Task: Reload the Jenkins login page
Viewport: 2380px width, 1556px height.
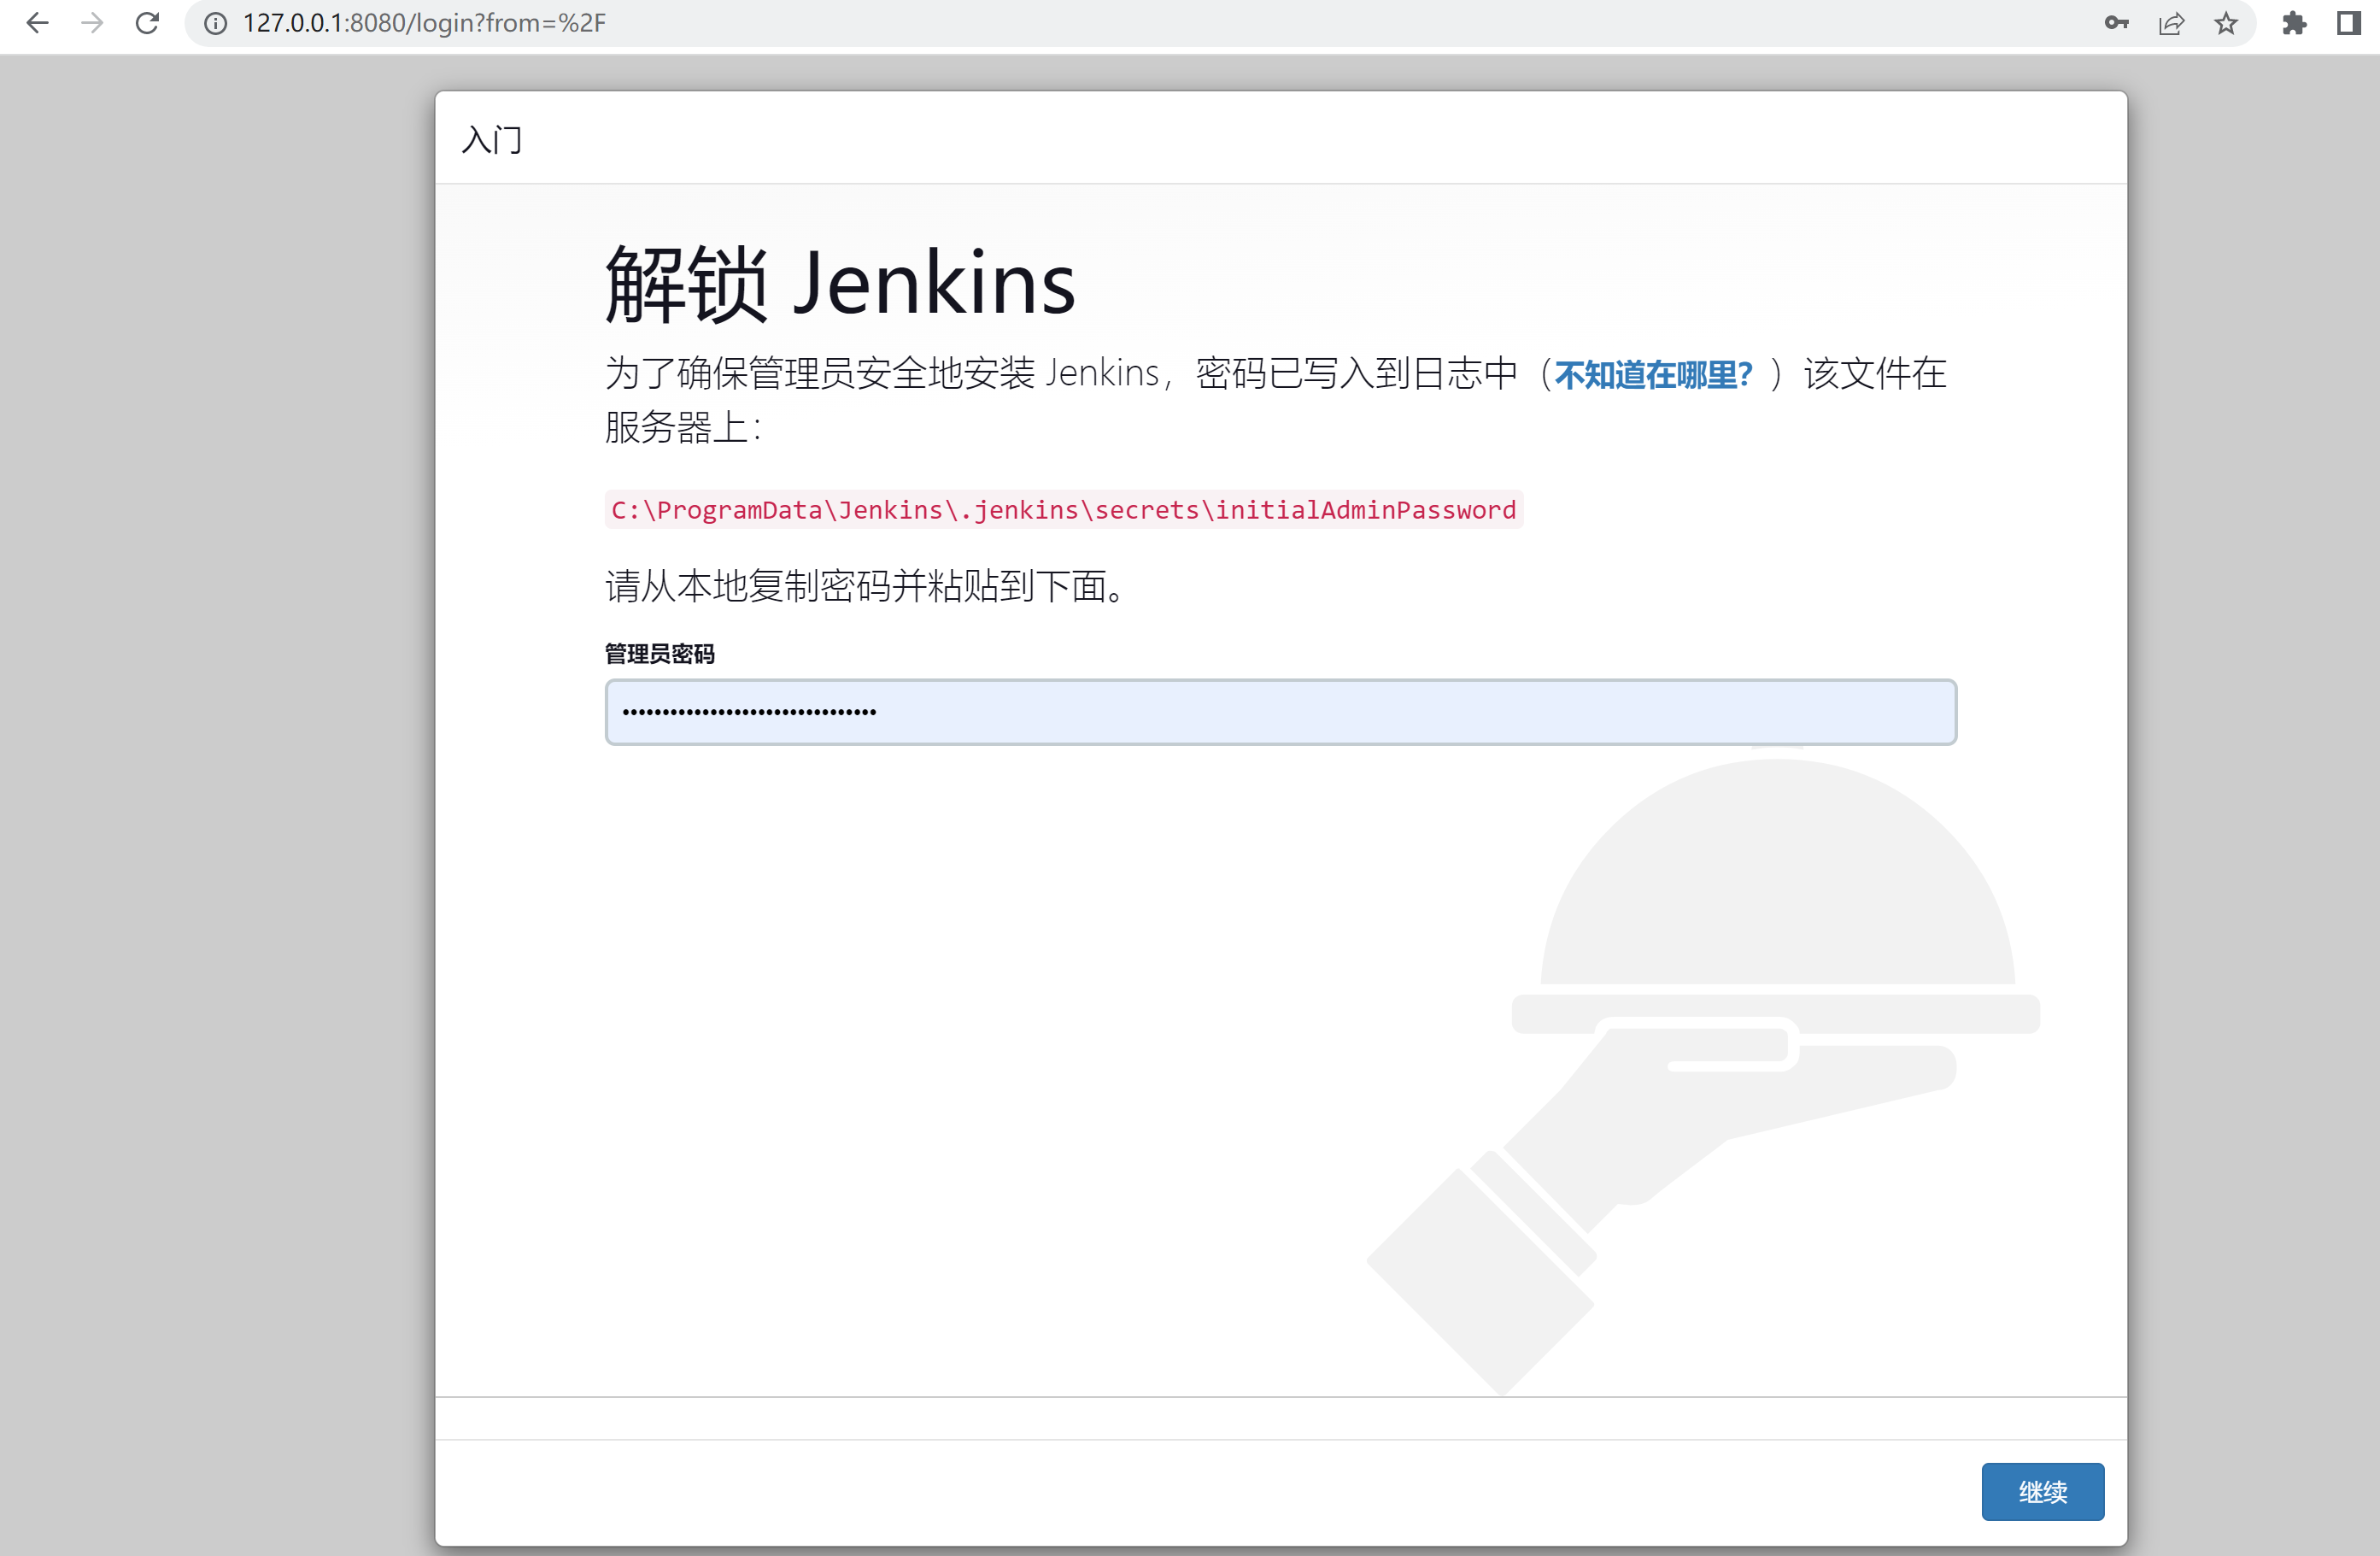Action: coord(147,23)
